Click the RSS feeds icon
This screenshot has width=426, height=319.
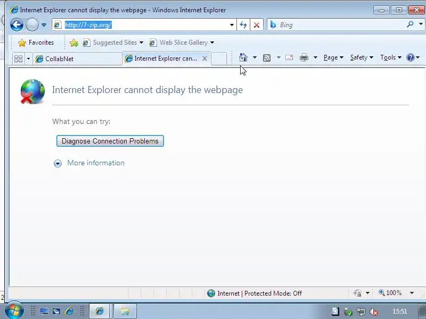267,57
